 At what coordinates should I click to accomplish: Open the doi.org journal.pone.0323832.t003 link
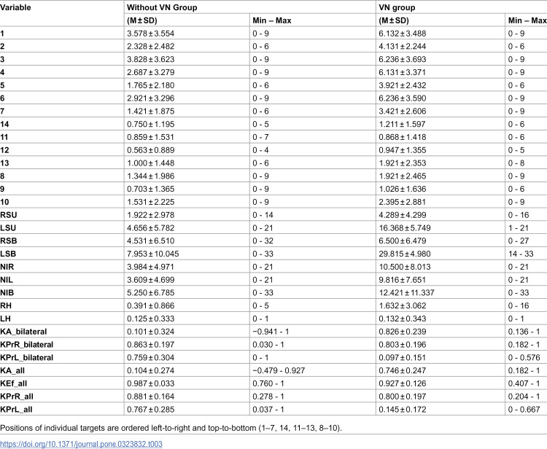coord(81,444)
